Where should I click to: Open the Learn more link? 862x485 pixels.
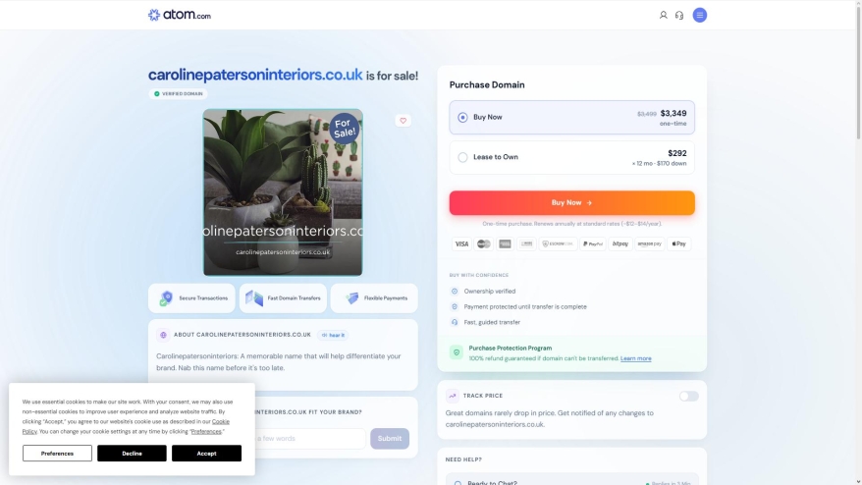pyautogui.click(x=635, y=358)
